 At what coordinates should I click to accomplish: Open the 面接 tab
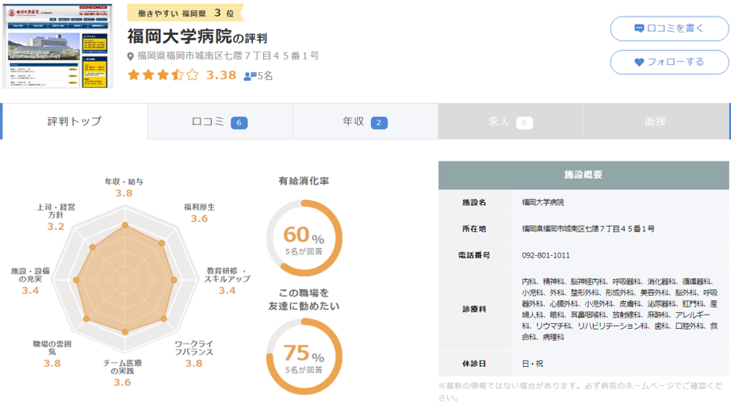(x=656, y=121)
